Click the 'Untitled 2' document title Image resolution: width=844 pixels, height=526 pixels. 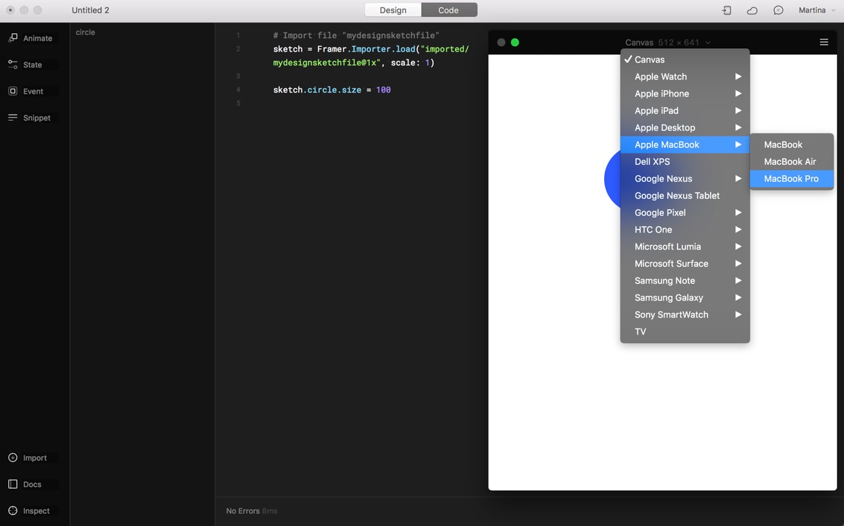pos(90,10)
